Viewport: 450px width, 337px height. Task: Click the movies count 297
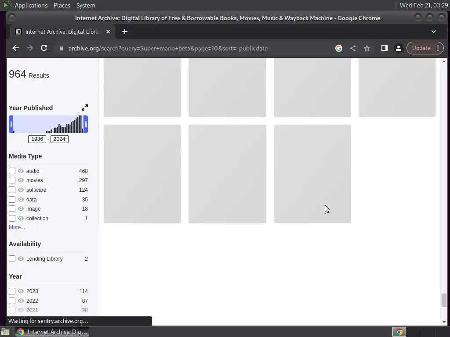[x=83, y=180]
